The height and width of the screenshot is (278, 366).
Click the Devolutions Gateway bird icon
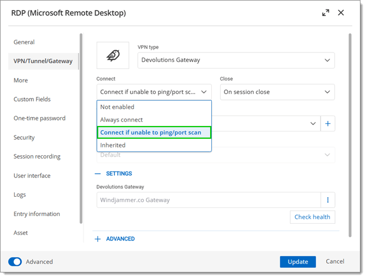pos(113,56)
